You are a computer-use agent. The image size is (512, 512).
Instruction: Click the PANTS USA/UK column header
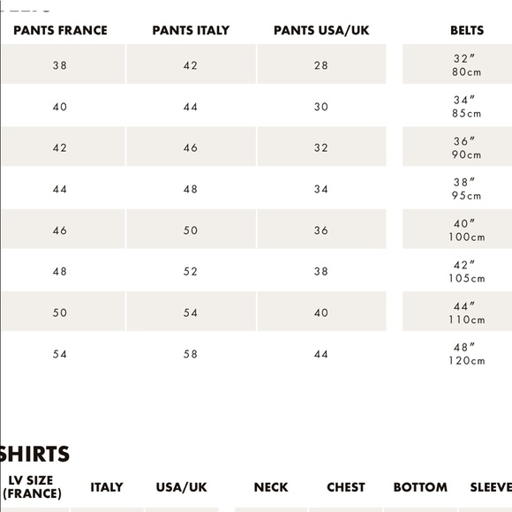tap(321, 30)
